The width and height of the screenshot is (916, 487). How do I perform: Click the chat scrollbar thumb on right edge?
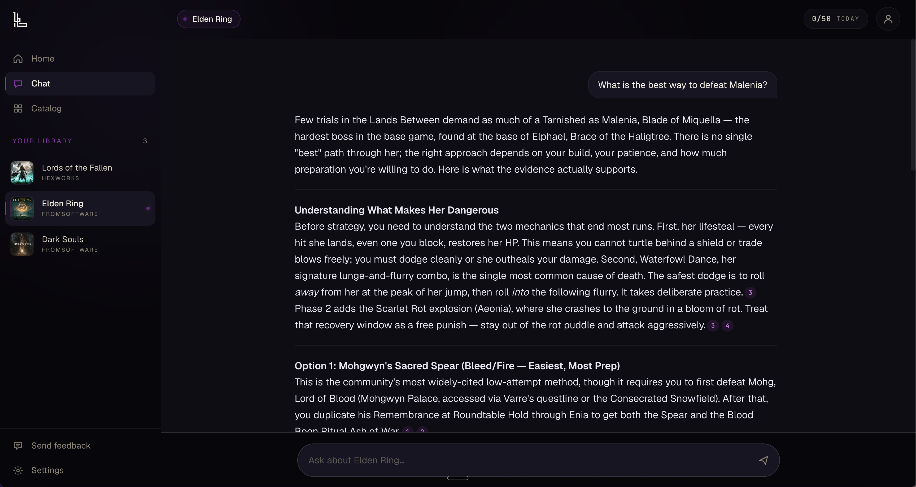[913, 105]
